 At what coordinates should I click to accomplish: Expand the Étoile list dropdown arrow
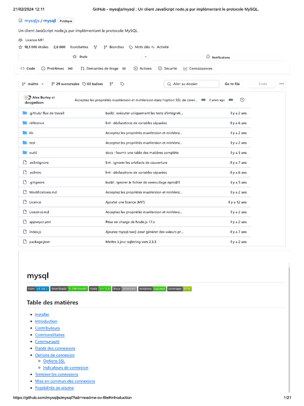point(146,57)
